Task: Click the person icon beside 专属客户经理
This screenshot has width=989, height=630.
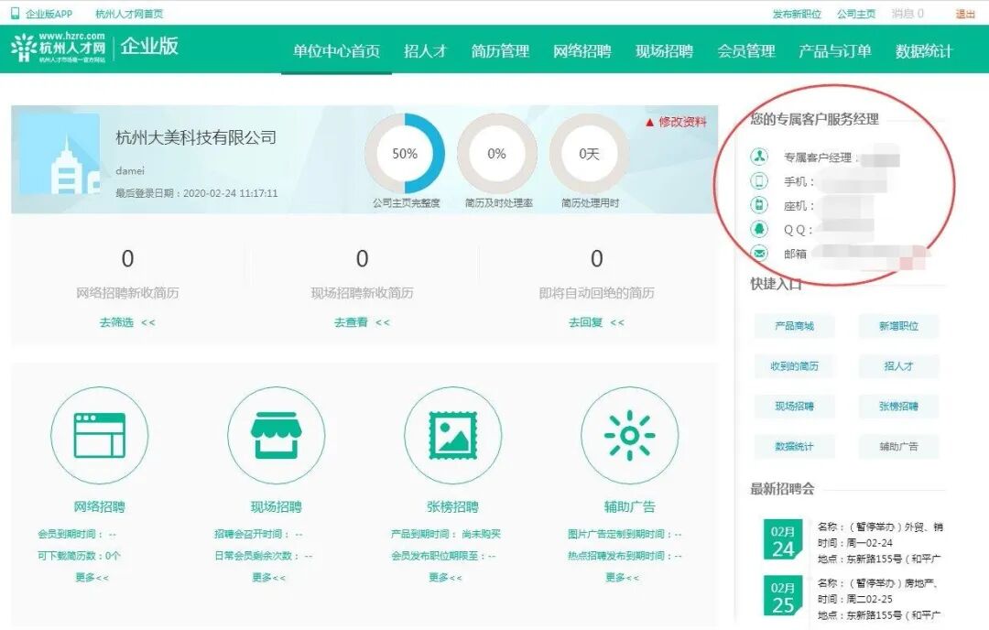Action: [759, 157]
